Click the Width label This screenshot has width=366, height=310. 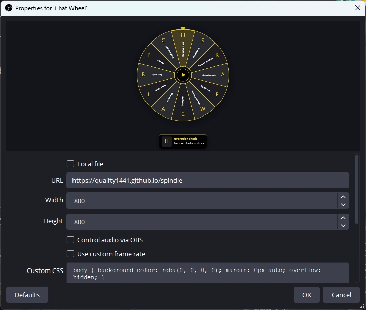(54, 200)
